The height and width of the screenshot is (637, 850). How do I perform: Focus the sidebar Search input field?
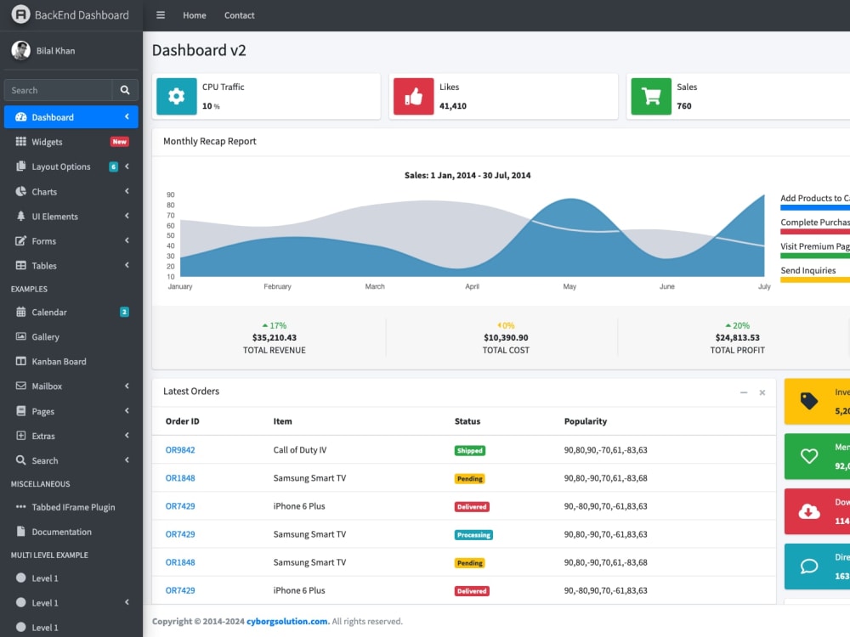tap(58, 90)
